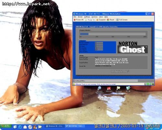
Task: Click the Full Screen monitor icon
Action: click(x=117, y=20)
